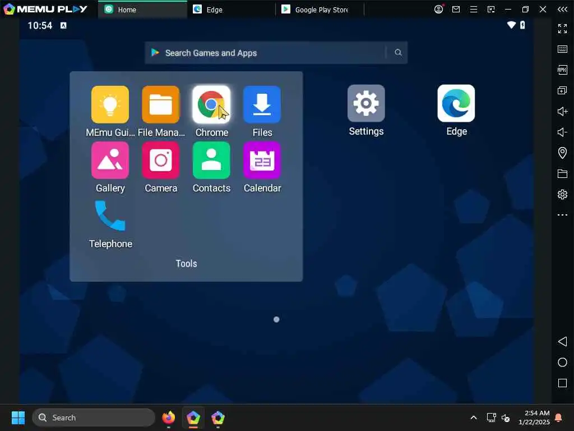The height and width of the screenshot is (431, 574).
Task: Switch to the Home tab
Action: (x=143, y=10)
